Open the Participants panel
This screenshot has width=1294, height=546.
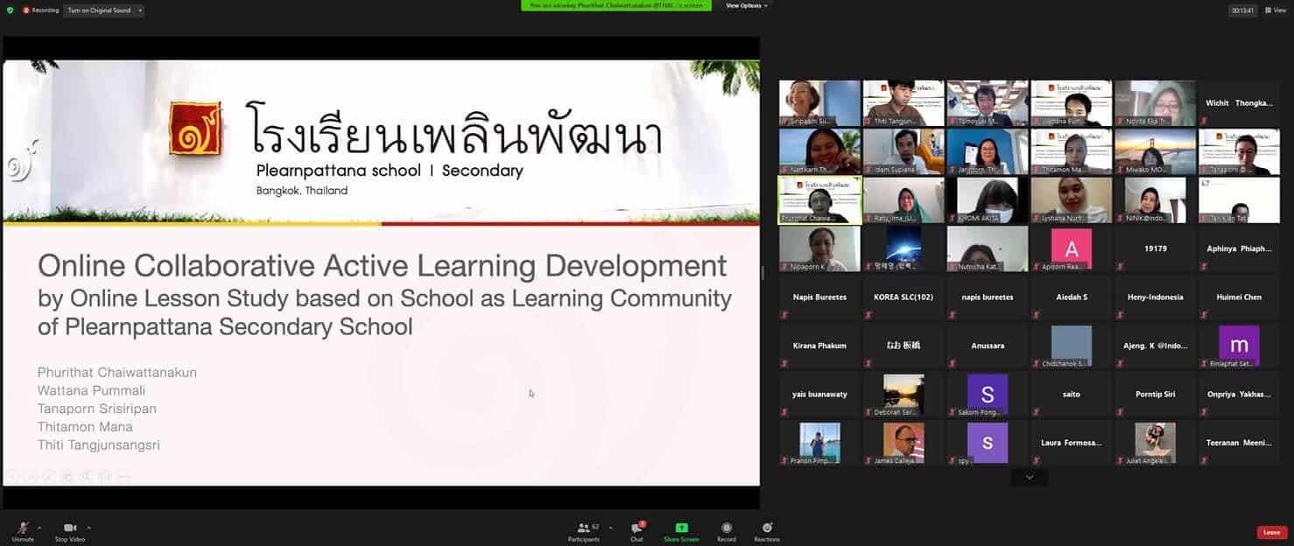click(581, 530)
